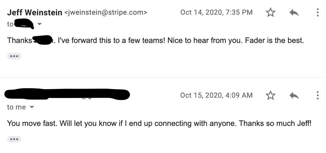Click the blacked-out name after 'Thanks'
The height and width of the screenshot is (153, 326).
pyautogui.click(x=42, y=40)
